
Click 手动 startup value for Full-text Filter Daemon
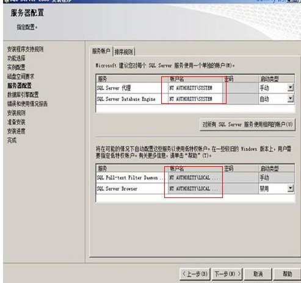click(x=277, y=178)
